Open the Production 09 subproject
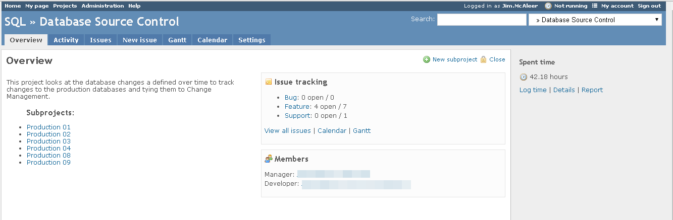673x220 pixels. 48,163
